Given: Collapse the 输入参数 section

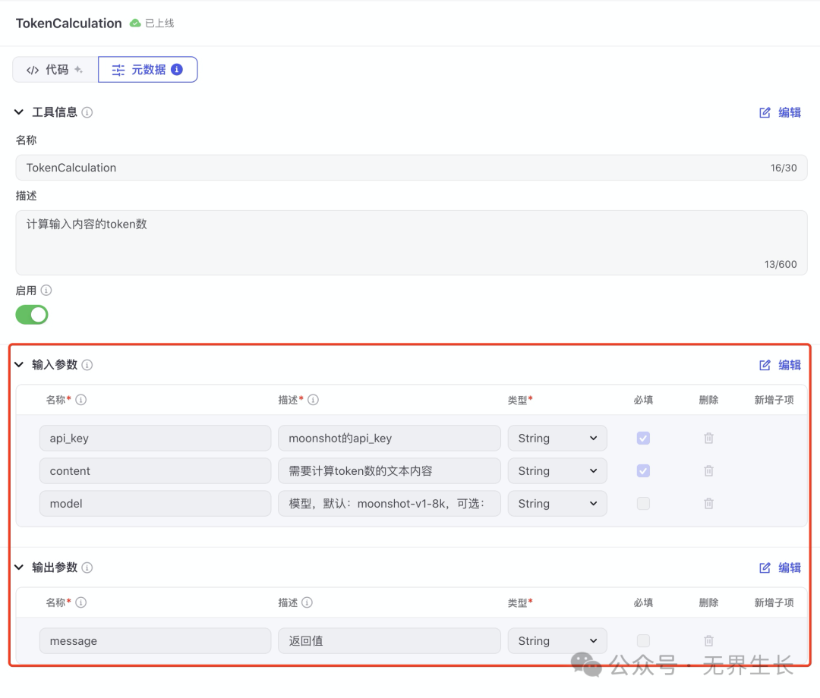Looking at the screenshot, I should 19,365.
